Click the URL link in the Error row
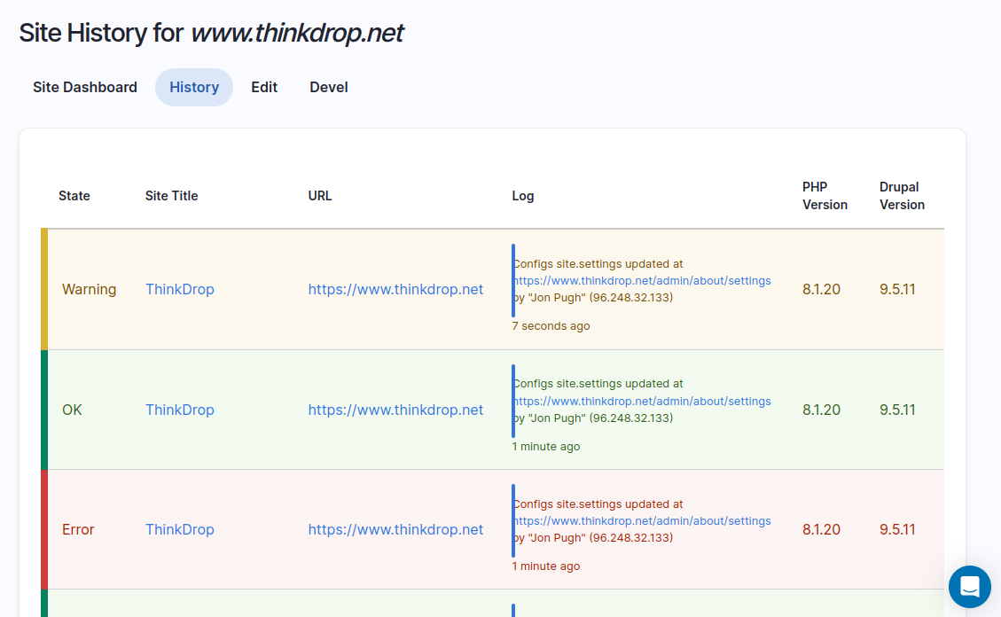 (x=395, y=529)
